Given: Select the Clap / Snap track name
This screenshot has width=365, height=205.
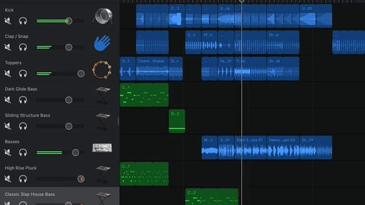Looking at the screenshot, I should pos(17,36).
